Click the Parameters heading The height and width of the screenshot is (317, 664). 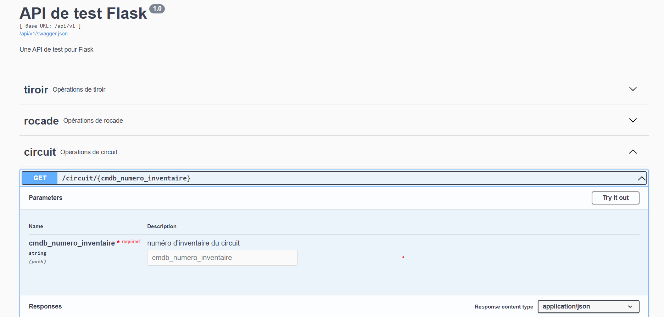tap(45, 198)
